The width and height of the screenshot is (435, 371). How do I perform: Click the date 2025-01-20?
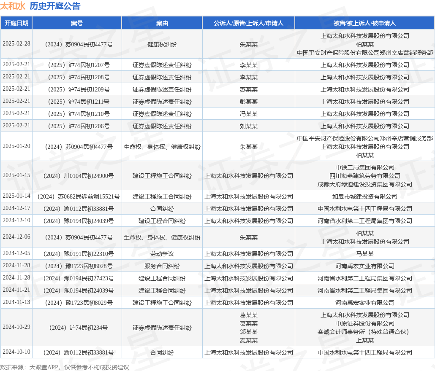click(16, 146)
